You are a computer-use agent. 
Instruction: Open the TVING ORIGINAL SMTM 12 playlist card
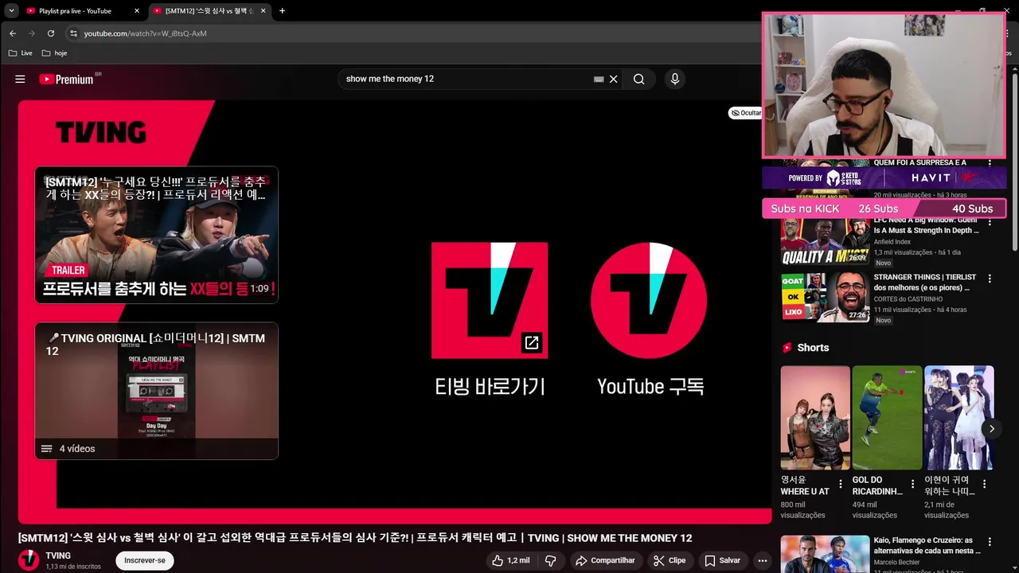point(156,391)
